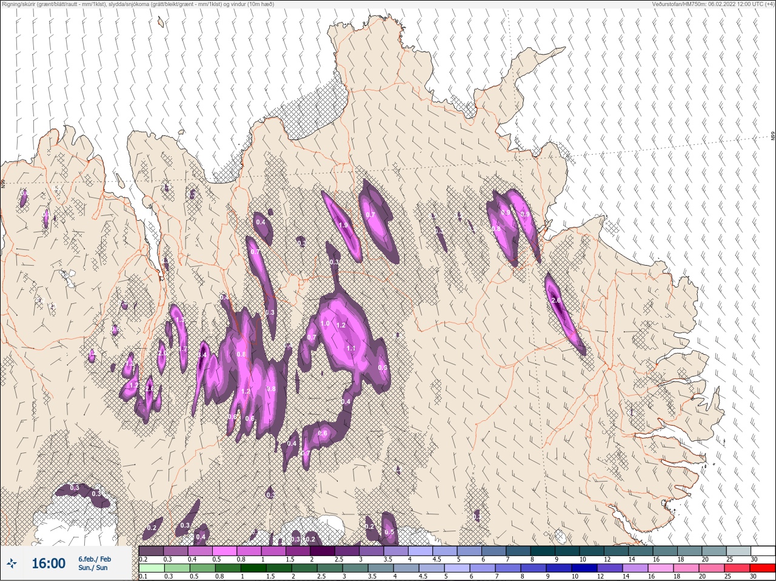Select the palest green swatch starting the lower legend row
Image resolution: width=776 pixels, height=581 pixels.
click(x=151, y=569)
